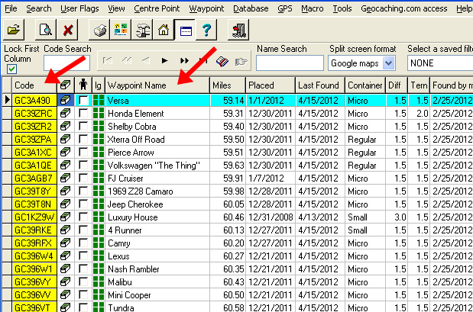Open the Database menu
Image resolution: width=473 pixels, height=312 pixels.
point(251,8)
